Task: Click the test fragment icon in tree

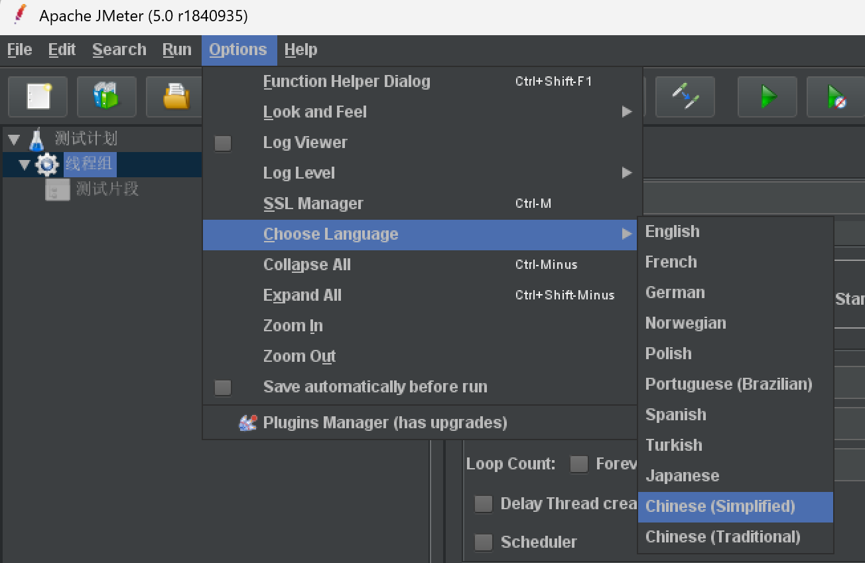Action: tap(58, 189)
